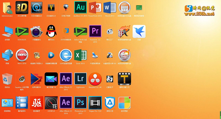Launch Tencent QQ penguin icon

click(x=51, y=31)
